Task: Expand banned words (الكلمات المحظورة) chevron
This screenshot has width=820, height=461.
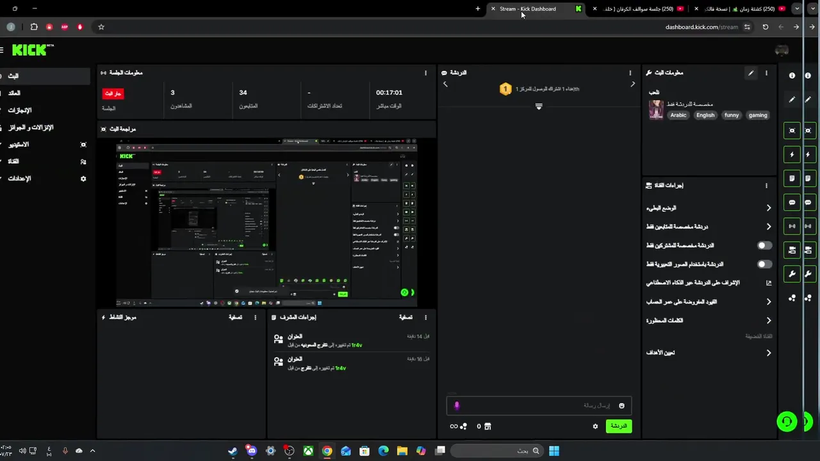Action: coord(769,321)
